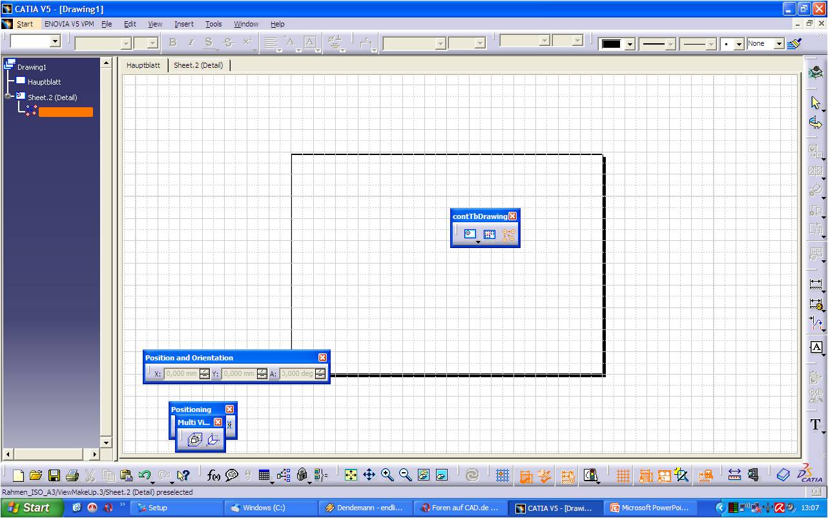Screen dimensions: 828x518
Task: Open the Tools menu
Action: pos(214,24)
